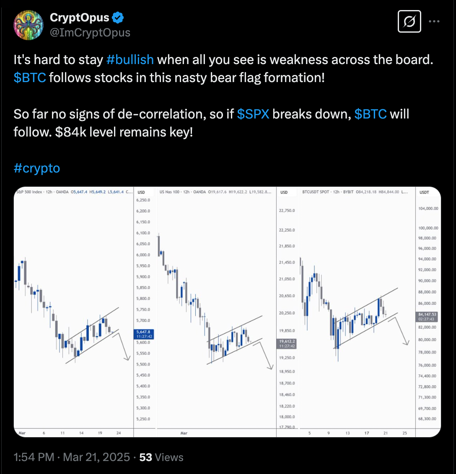Click the CryptOpus display name
This screenshot has height=474, width=456.
click(x=80, y=18)
